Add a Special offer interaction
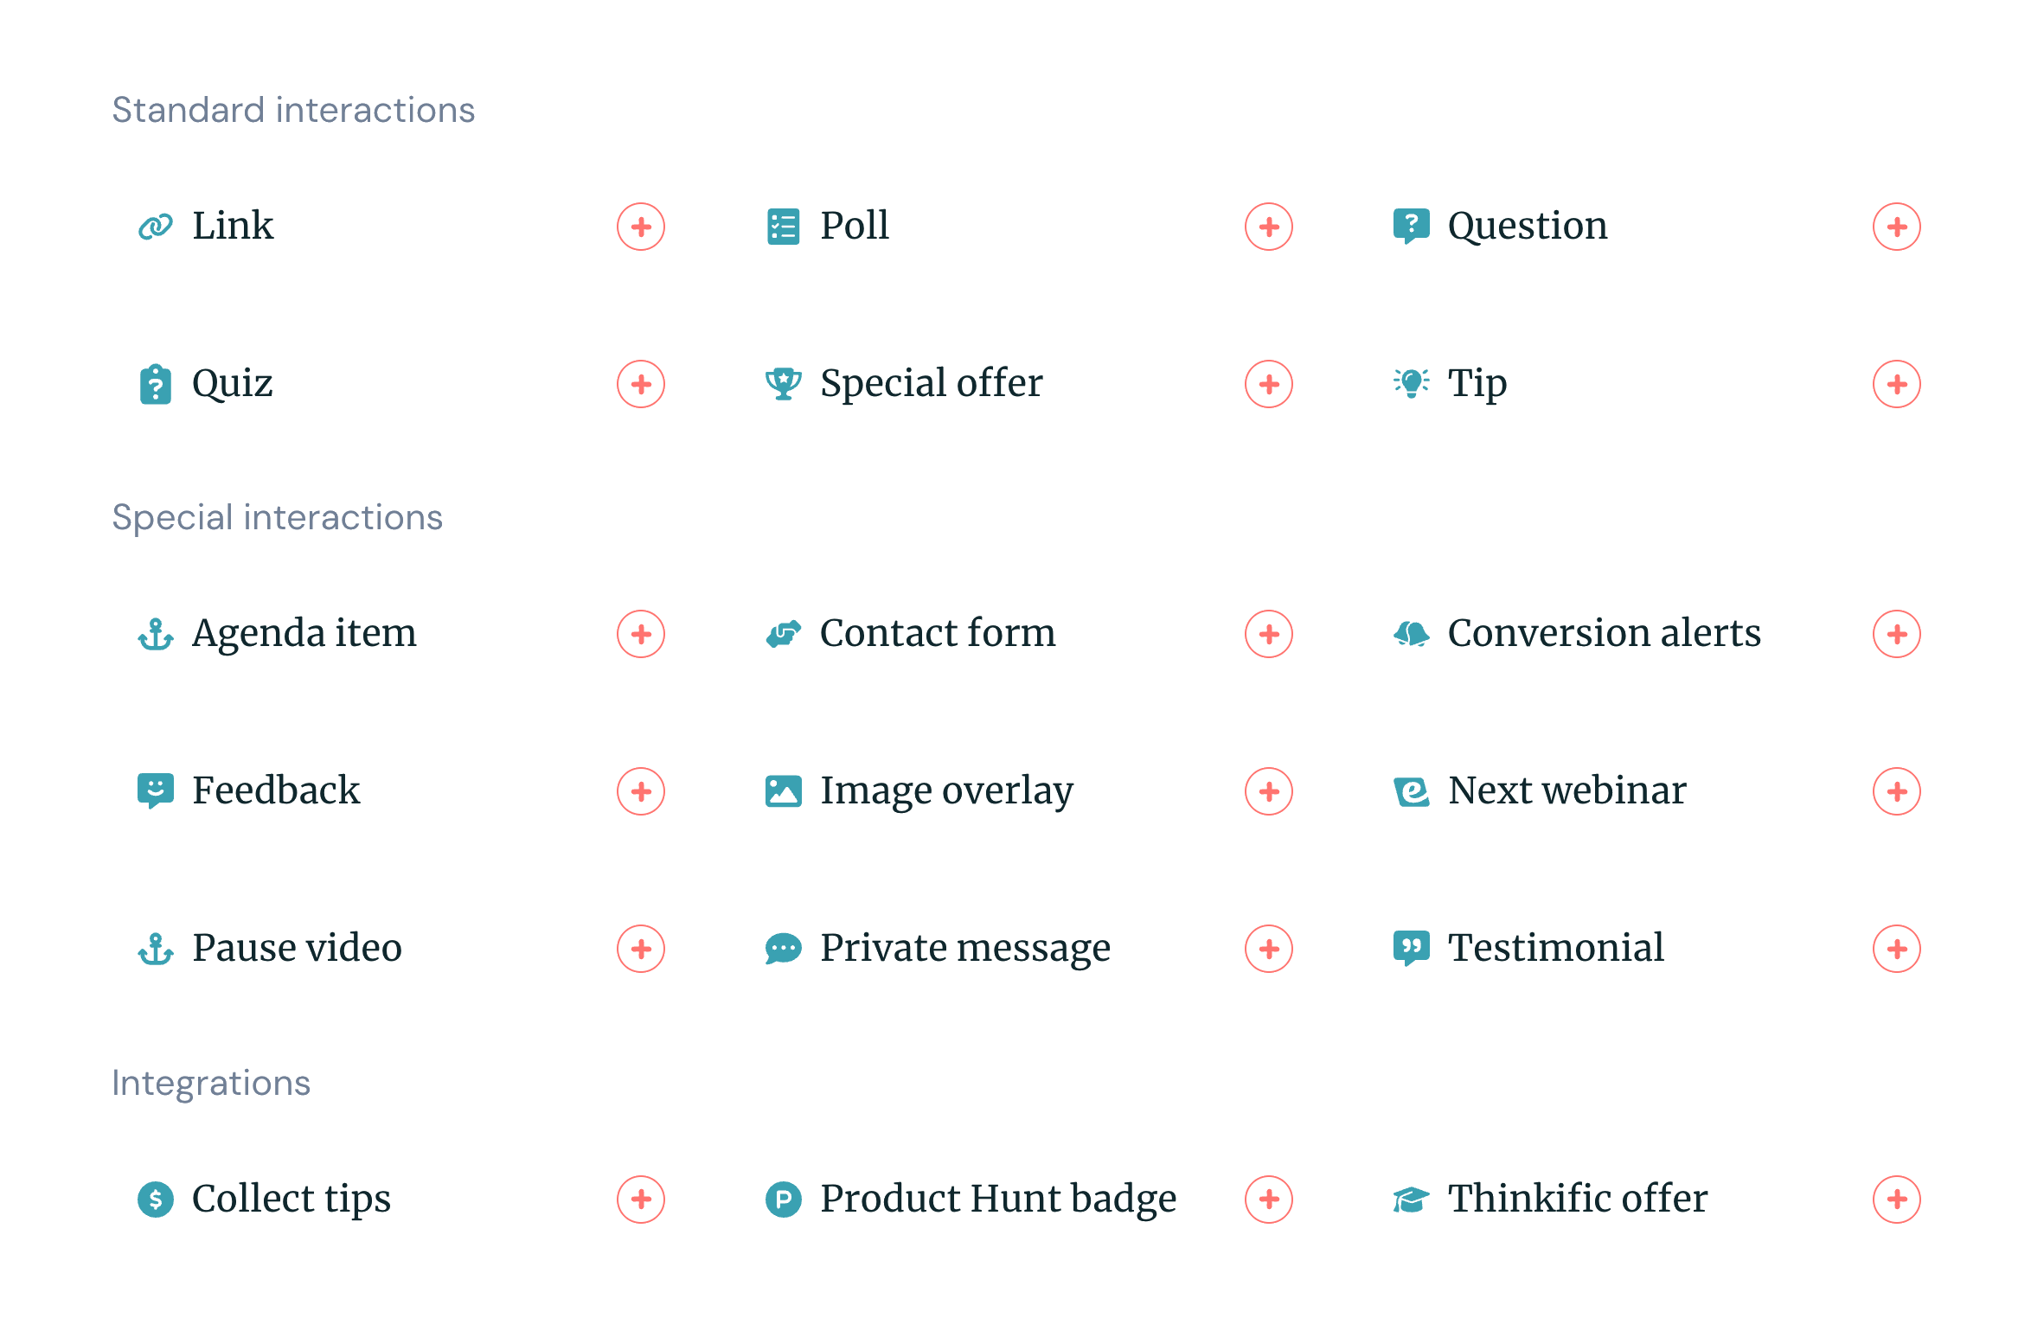The height and width of the screenshot is (1318, 2031). (x=1268, y=383)
